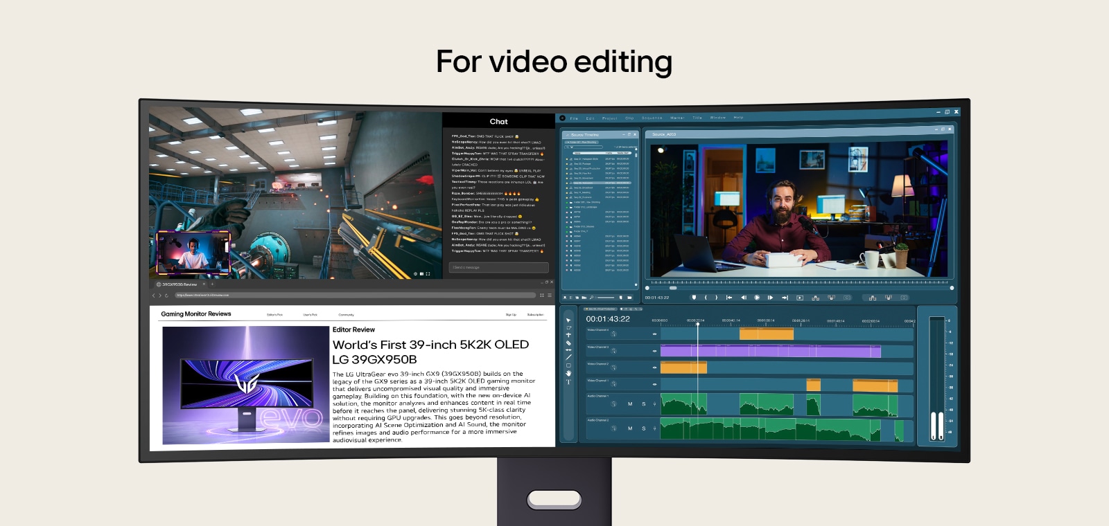Select the purple clip on Video Channel 3
This screenshot has width=1109, height=526.
pyautogui.click(x=770, y=352)
